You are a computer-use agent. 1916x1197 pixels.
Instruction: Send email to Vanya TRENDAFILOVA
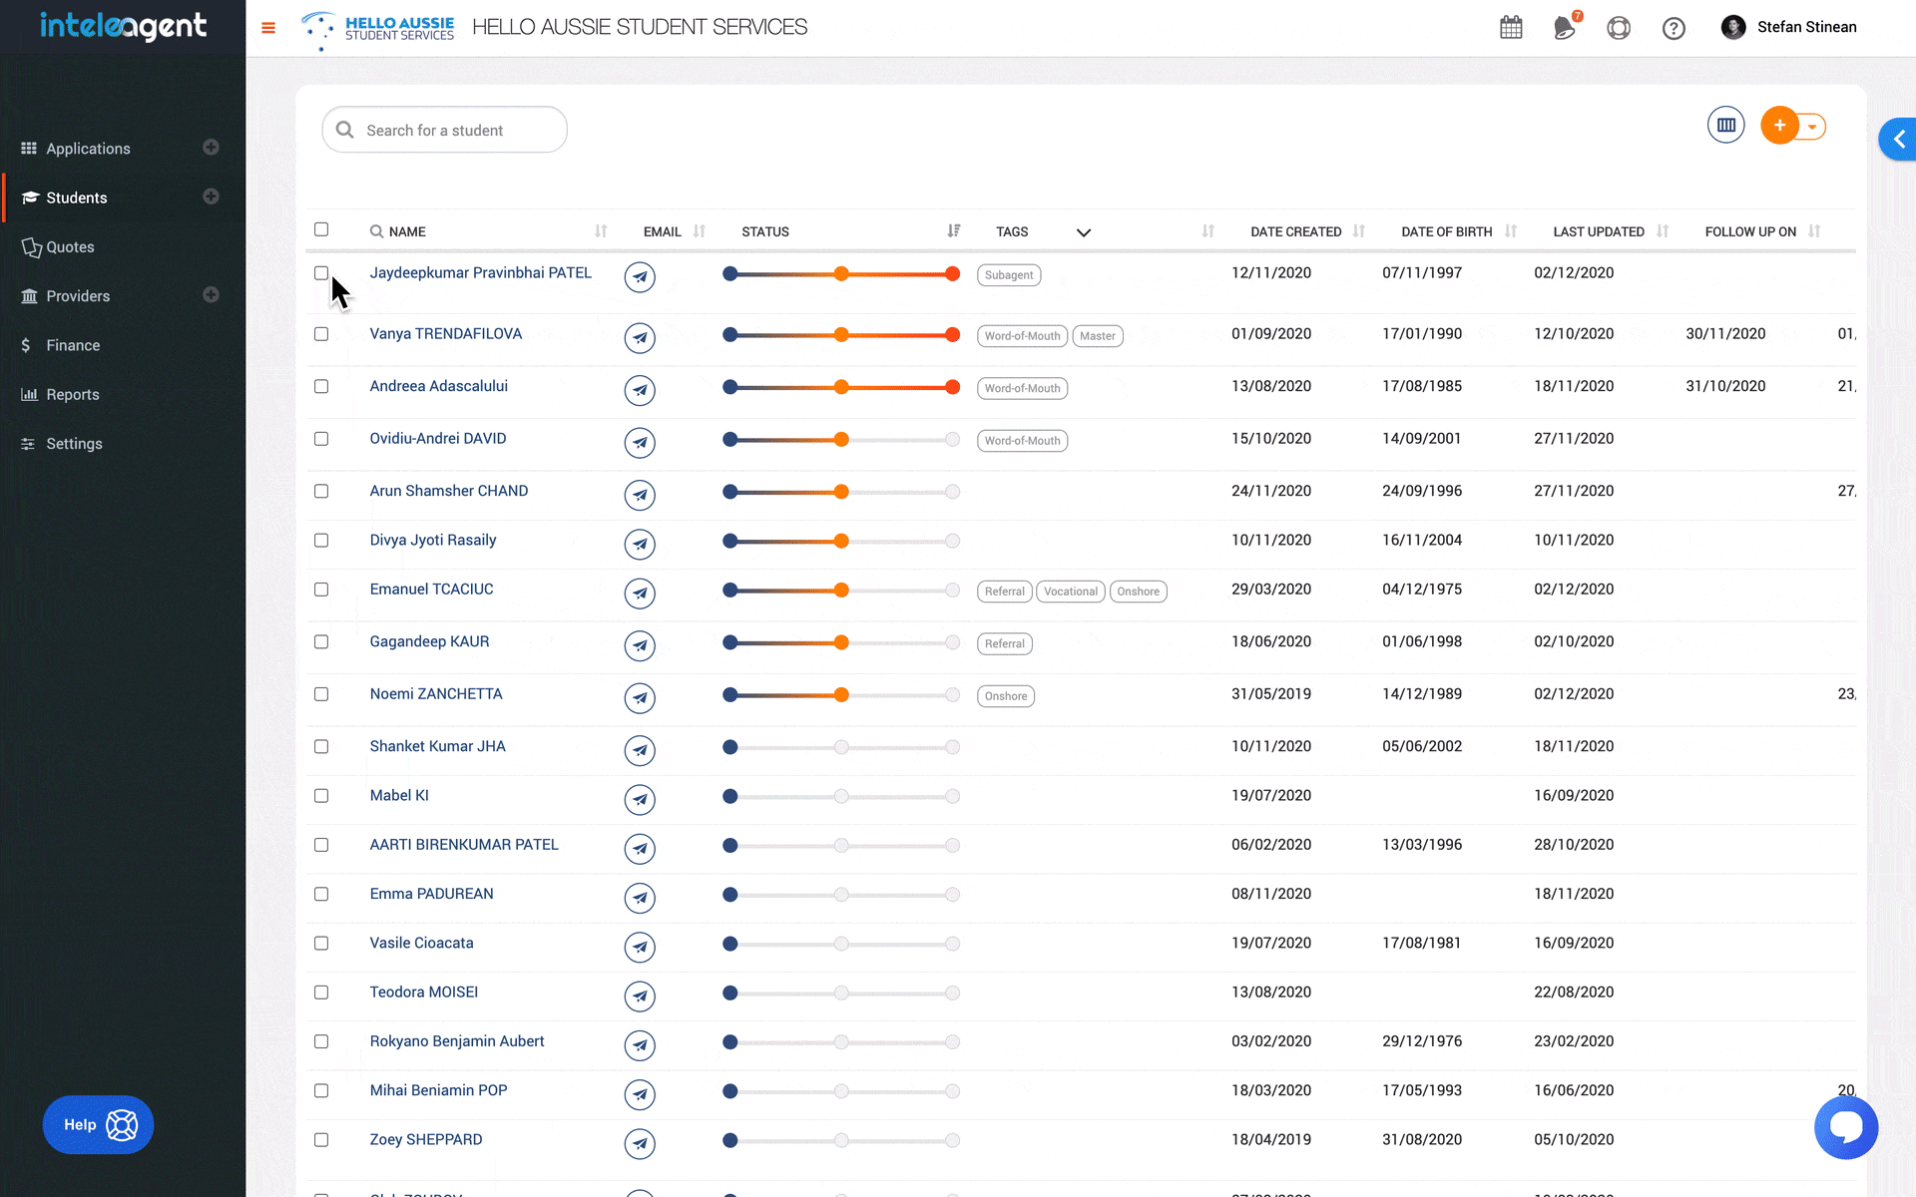[x=640, y=338]
